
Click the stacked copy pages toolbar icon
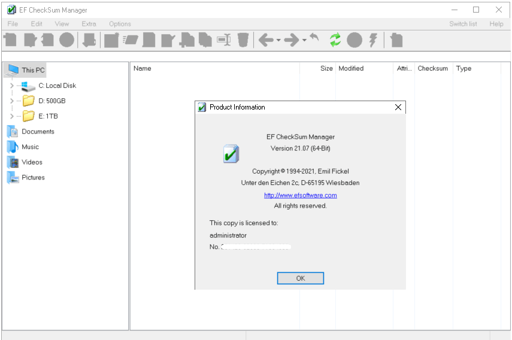pyautogui.click(x=205, y=40)
